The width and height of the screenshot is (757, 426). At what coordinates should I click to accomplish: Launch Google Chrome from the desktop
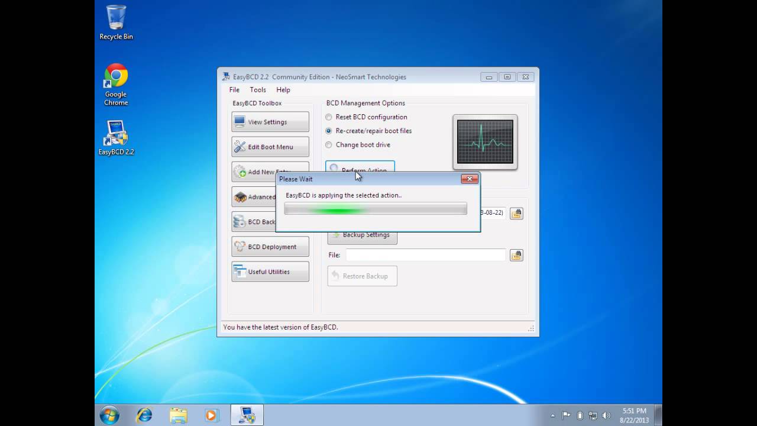point(116,85)
